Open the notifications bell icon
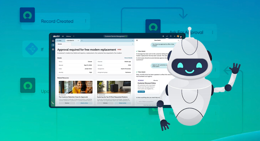Screen dimensions: 260x141 (174, 36)
